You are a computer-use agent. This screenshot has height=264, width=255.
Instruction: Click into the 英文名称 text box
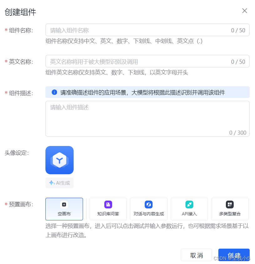click(138, 62)
